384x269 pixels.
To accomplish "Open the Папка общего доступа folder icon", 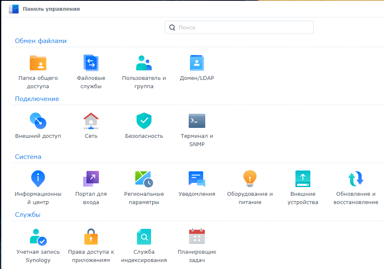I will pos(38,63).
